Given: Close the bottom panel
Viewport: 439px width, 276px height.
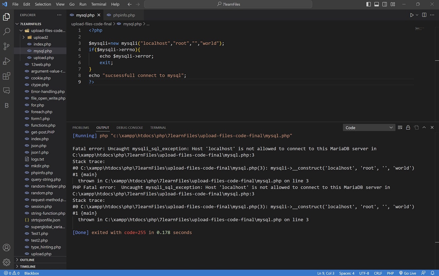Looking at the screenshot, I should [432, 128].
